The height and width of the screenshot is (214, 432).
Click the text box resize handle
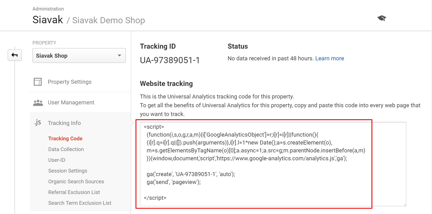point(404,205)
